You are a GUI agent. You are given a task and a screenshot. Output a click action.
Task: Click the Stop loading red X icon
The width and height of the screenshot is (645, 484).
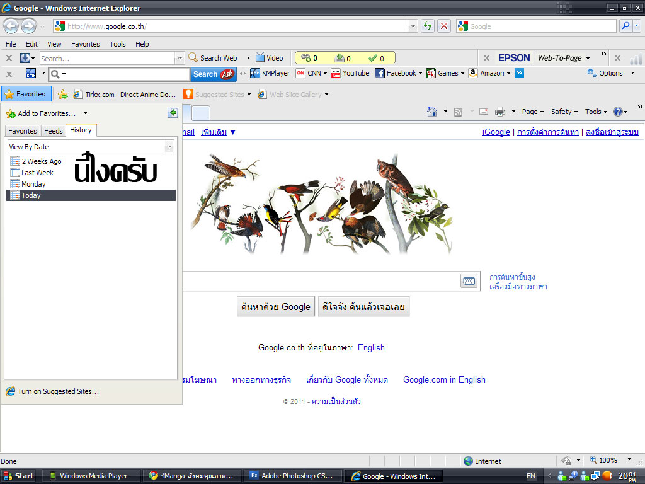click(x=444, y=26)
